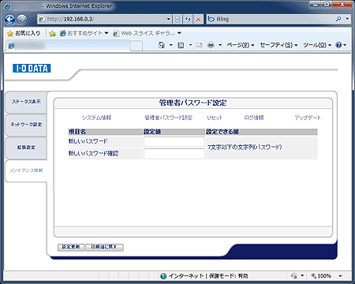Screen dimensions: 355x284
Task: Click the Internet zone globe icon in status bar
Action: pyautogui.click(x=163, y=276)
